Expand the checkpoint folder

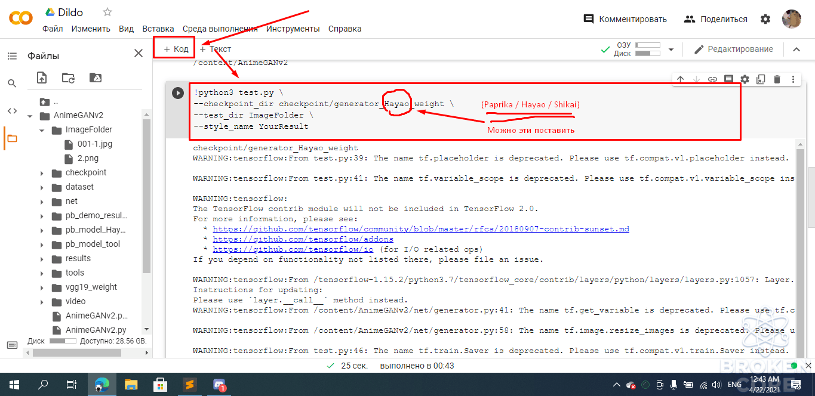[x=42, y=173]
